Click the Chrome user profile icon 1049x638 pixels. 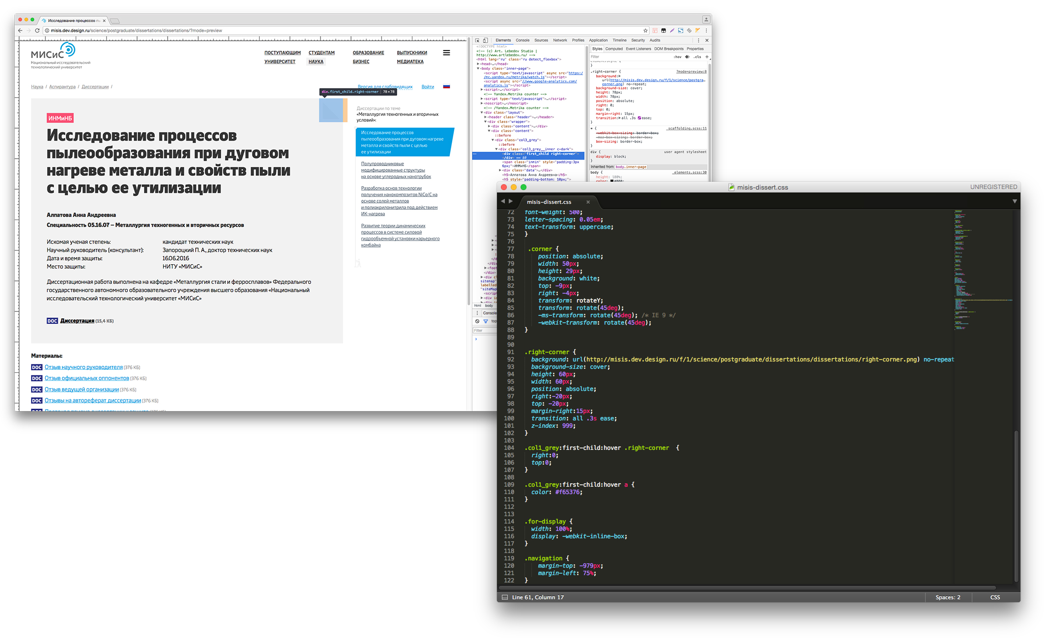tap(706, 20)
